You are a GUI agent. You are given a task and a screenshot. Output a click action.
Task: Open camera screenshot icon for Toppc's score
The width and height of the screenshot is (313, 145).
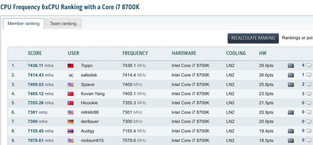click(291, 66)
